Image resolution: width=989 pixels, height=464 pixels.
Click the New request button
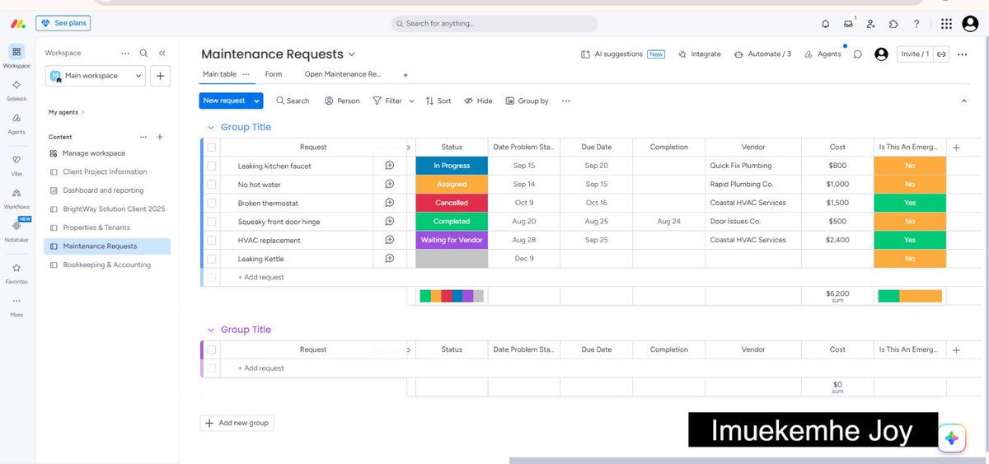tap(224, 101)
